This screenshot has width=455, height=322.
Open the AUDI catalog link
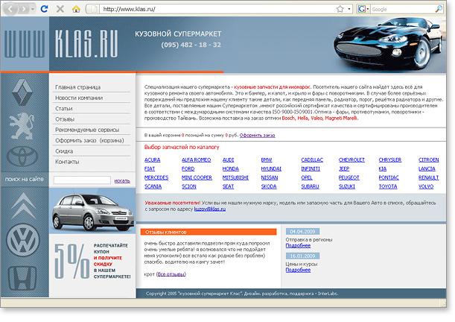click(228, 160)
